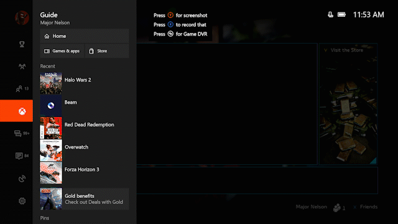This screenshot has width=398, height=224.
Task: Select the orange Xbox home tab
Action: tap(16, 111)
